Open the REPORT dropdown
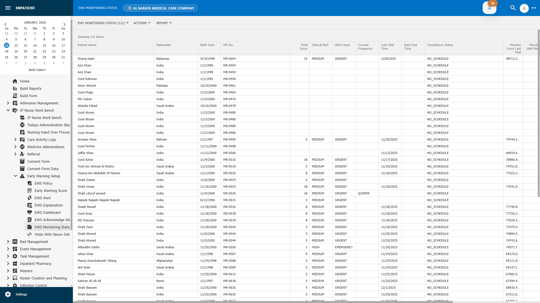540x303 pixels. tap(164, 23)
